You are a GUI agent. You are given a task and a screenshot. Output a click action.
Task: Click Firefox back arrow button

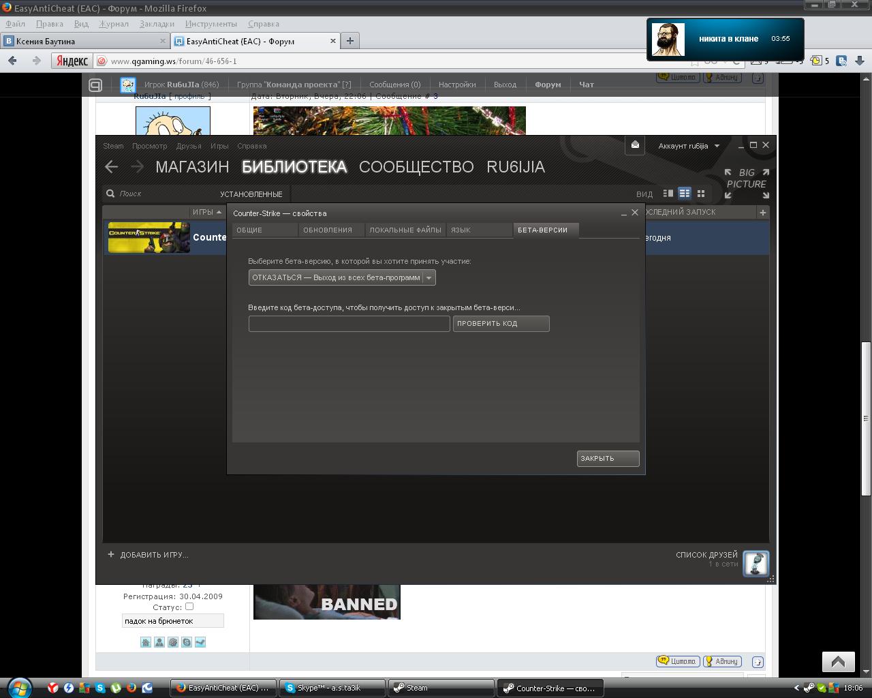(12, 61)
